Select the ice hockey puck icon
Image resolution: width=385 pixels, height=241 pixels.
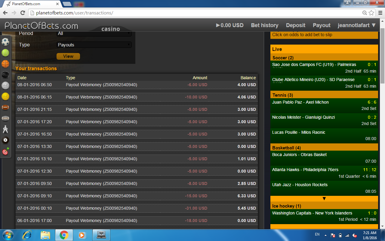pyautogui.click(x=5, y=75)
